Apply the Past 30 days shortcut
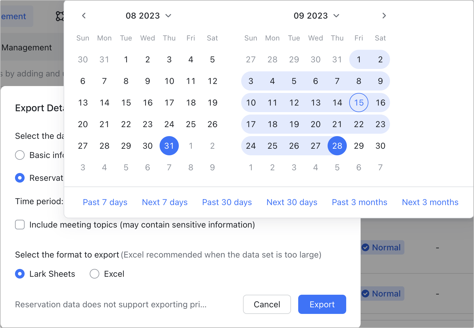 227,202
